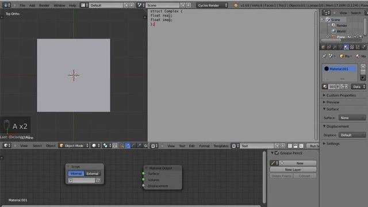Image resolution: width=368 pixels, height=207 pixels.
Task: Click the Blender logo icon in the info bar
Action: [236, 5]
